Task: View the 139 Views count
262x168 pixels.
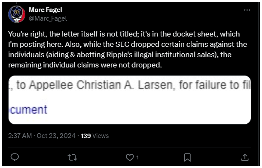Action: pyautogui.click(x=94, y=136)
